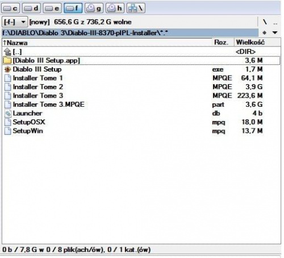Click file icon of Installer Tome 3 MPQE
The image size is (284, 258).
tap(7, 95)
